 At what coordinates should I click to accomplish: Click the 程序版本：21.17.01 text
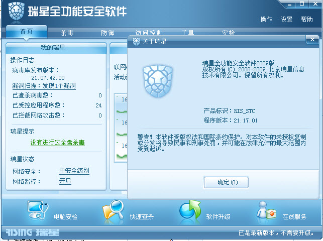pos(231,120)
